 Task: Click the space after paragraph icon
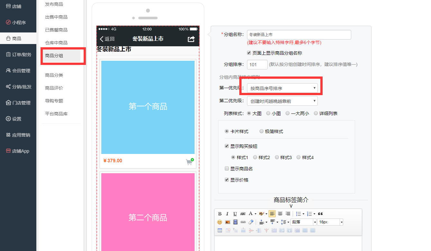click(273, 222)
